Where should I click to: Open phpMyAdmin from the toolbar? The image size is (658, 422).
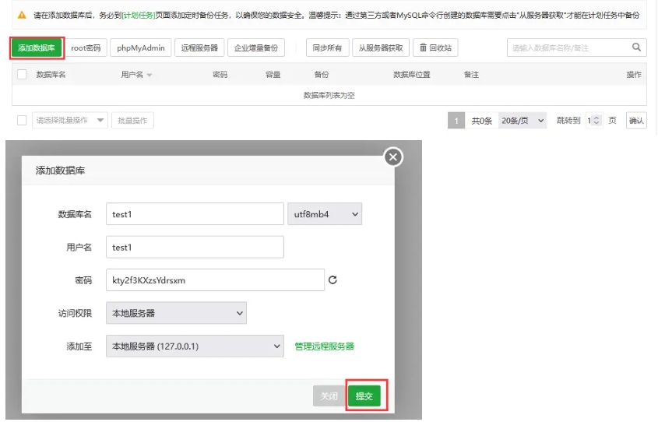(x=140, y=48)
